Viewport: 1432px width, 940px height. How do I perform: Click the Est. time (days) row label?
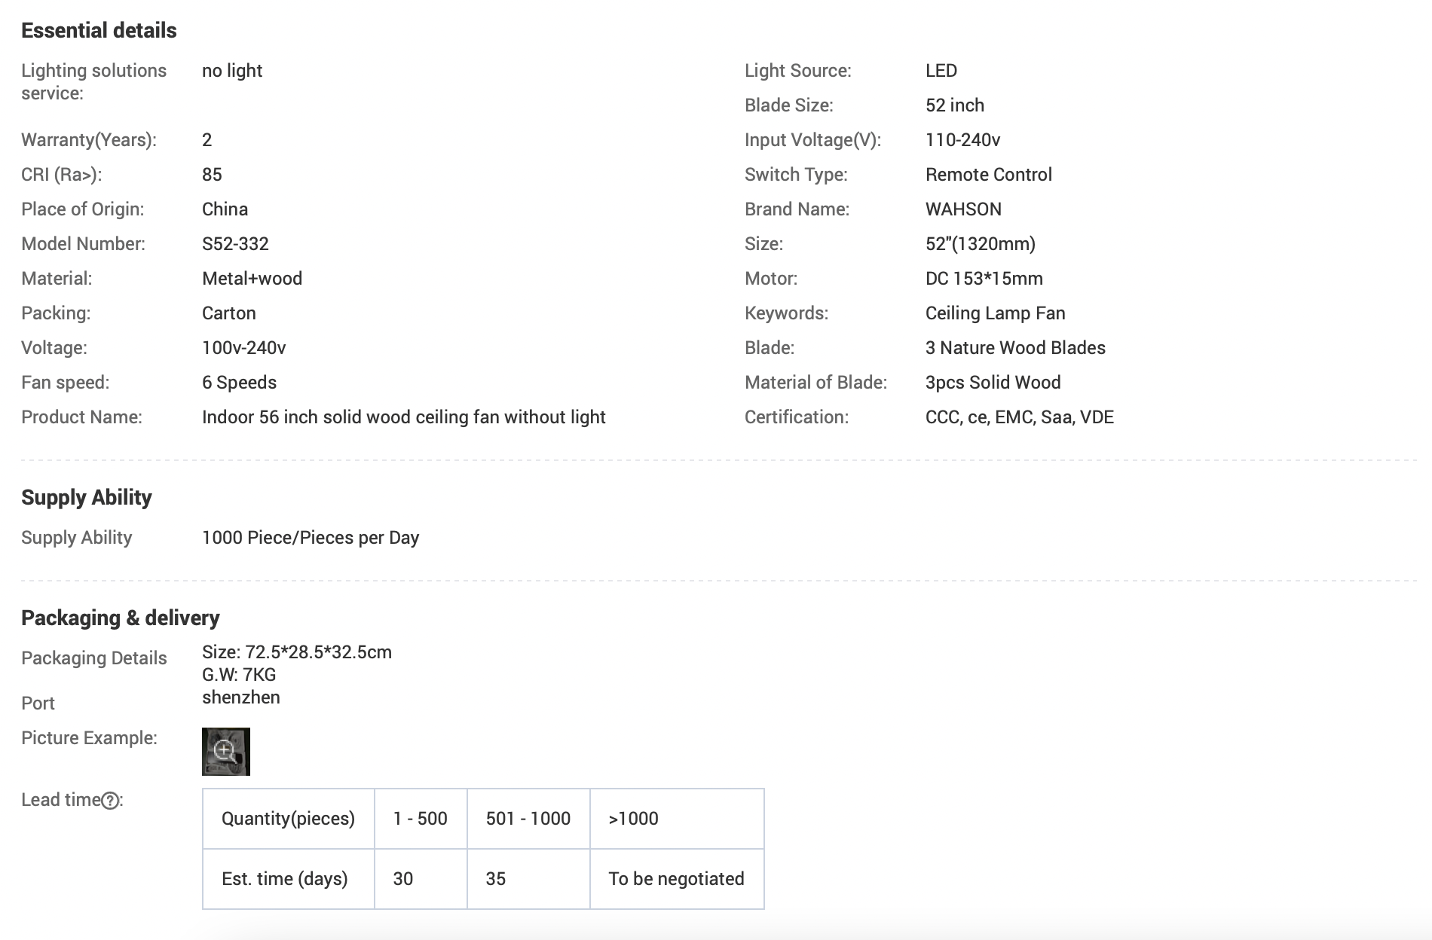pos(284,879)
